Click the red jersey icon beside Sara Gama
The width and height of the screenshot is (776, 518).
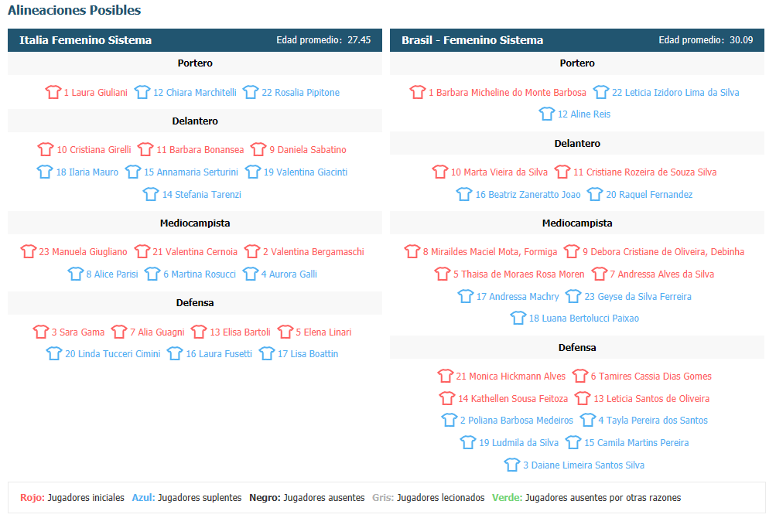40,332
